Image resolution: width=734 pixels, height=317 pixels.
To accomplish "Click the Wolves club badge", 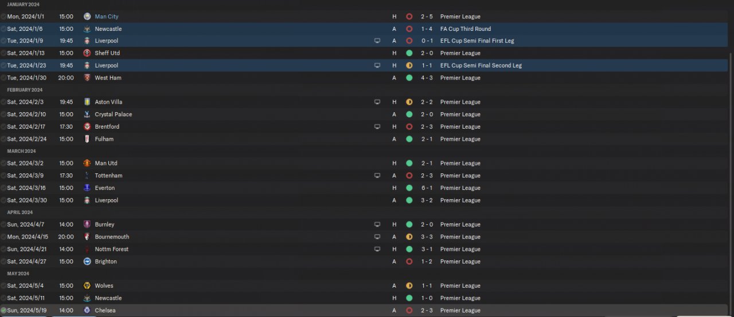I will click(x=87, y=286).
